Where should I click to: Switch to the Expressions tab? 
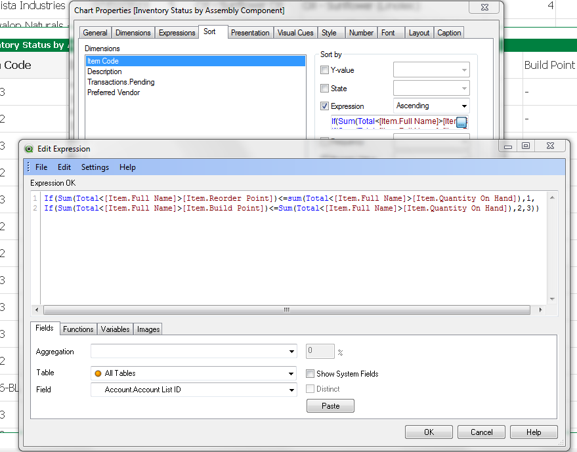177,33
